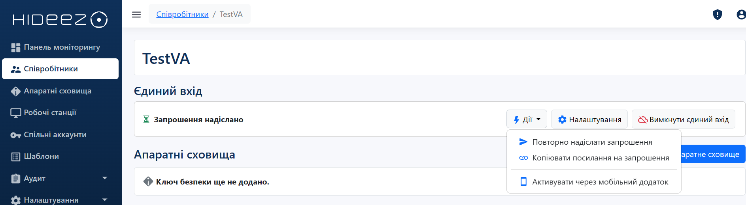Click Вимкнути єдиний вхід button
Screen dimensions: 746x205
[x=683, y=119]
